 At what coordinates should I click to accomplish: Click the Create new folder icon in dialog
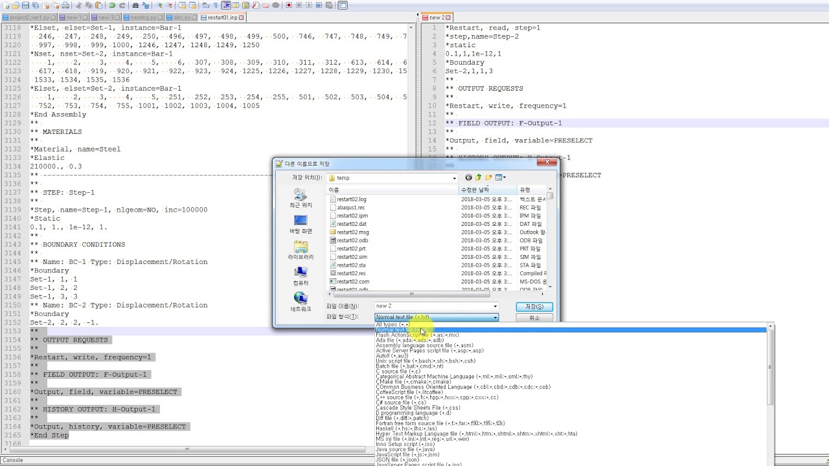(489, 177)
